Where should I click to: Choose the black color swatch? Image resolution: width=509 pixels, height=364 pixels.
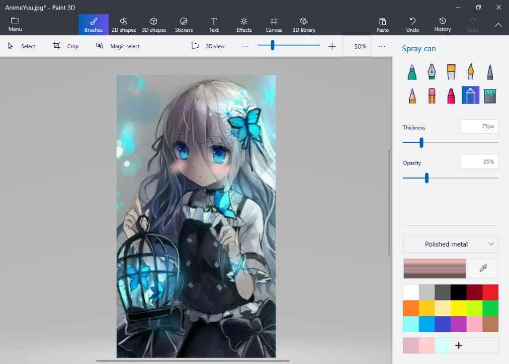pos(458,292)
